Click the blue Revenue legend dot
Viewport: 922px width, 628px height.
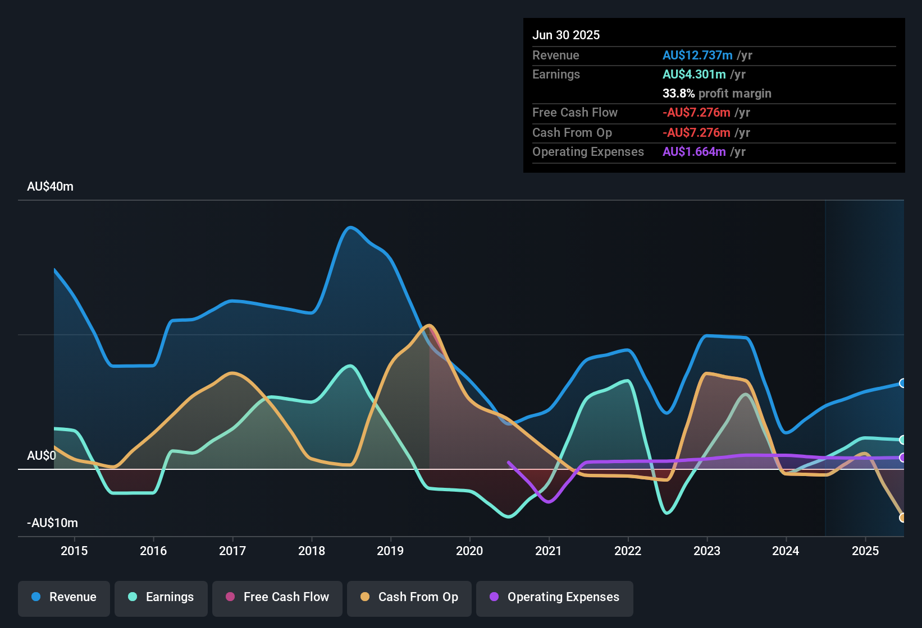[36, 597]
